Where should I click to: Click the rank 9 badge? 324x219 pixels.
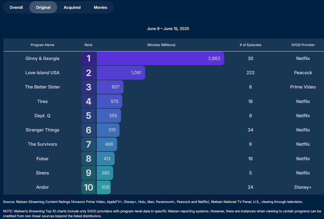[89, 173]
